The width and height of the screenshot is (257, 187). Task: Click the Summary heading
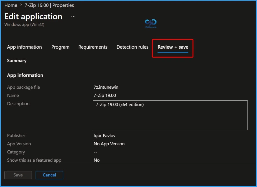pyautogui.click(x=17, y=61)
